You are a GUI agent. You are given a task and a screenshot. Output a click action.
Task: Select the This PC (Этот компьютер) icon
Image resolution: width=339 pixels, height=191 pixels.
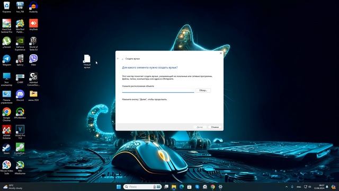click(x=7, y=79)
